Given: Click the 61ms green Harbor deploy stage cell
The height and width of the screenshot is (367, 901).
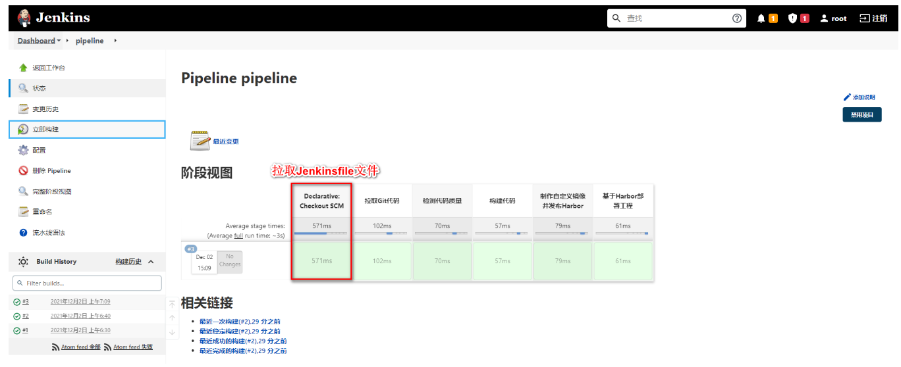Looking at the screenshot, I should (x=623, y=261).
